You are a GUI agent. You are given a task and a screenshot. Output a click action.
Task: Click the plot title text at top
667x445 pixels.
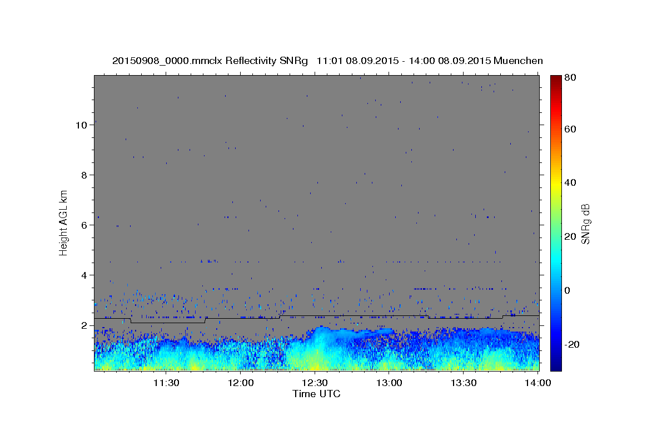tap(327, 61)
